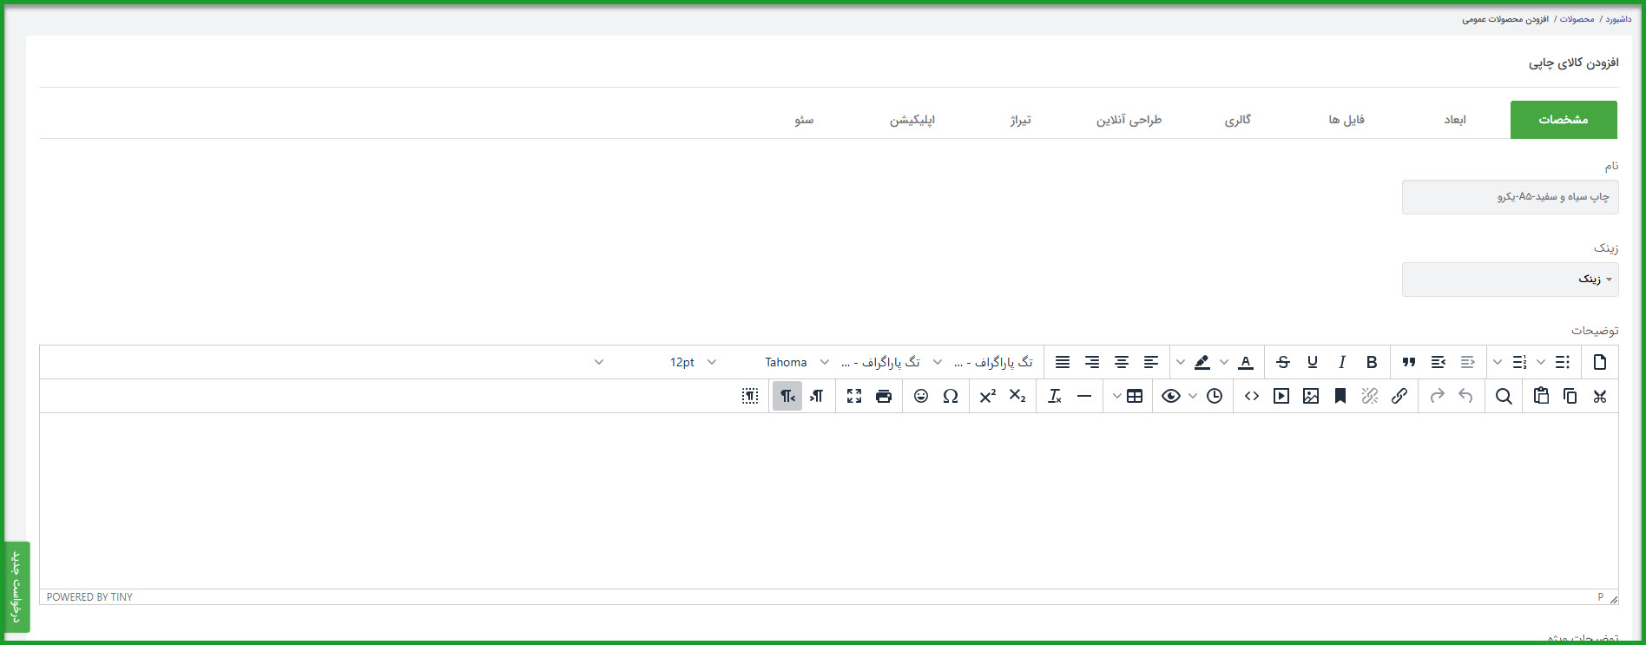Click the paste clipboard icon
The height and width of the screenshot is (645, 1646).
point(1541,396)
